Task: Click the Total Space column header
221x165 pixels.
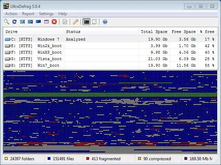Action: pos(154,32)
